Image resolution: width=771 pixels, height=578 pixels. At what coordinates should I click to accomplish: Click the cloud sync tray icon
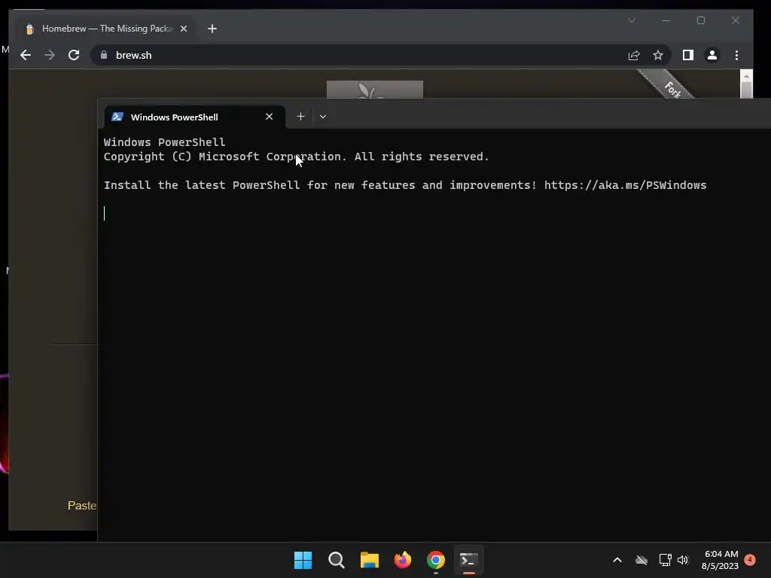pos(641,560)
